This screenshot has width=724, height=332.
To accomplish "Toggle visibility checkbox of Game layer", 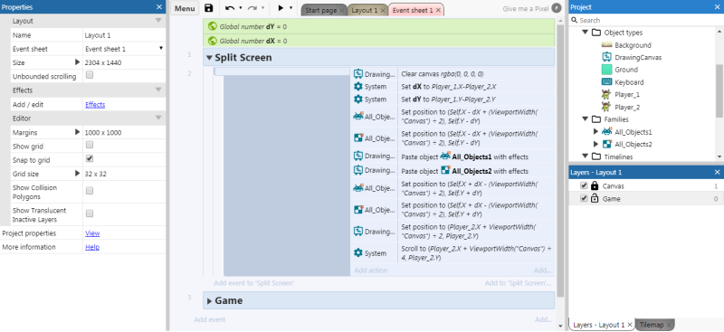I will 584,198.
